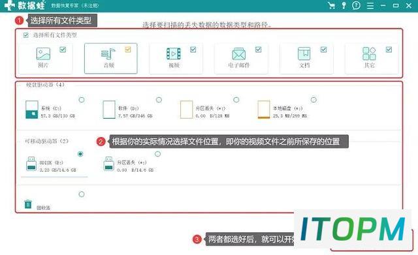Select the removable 分区丢失 radio button
418x255 pixels.
coord(157,154)
